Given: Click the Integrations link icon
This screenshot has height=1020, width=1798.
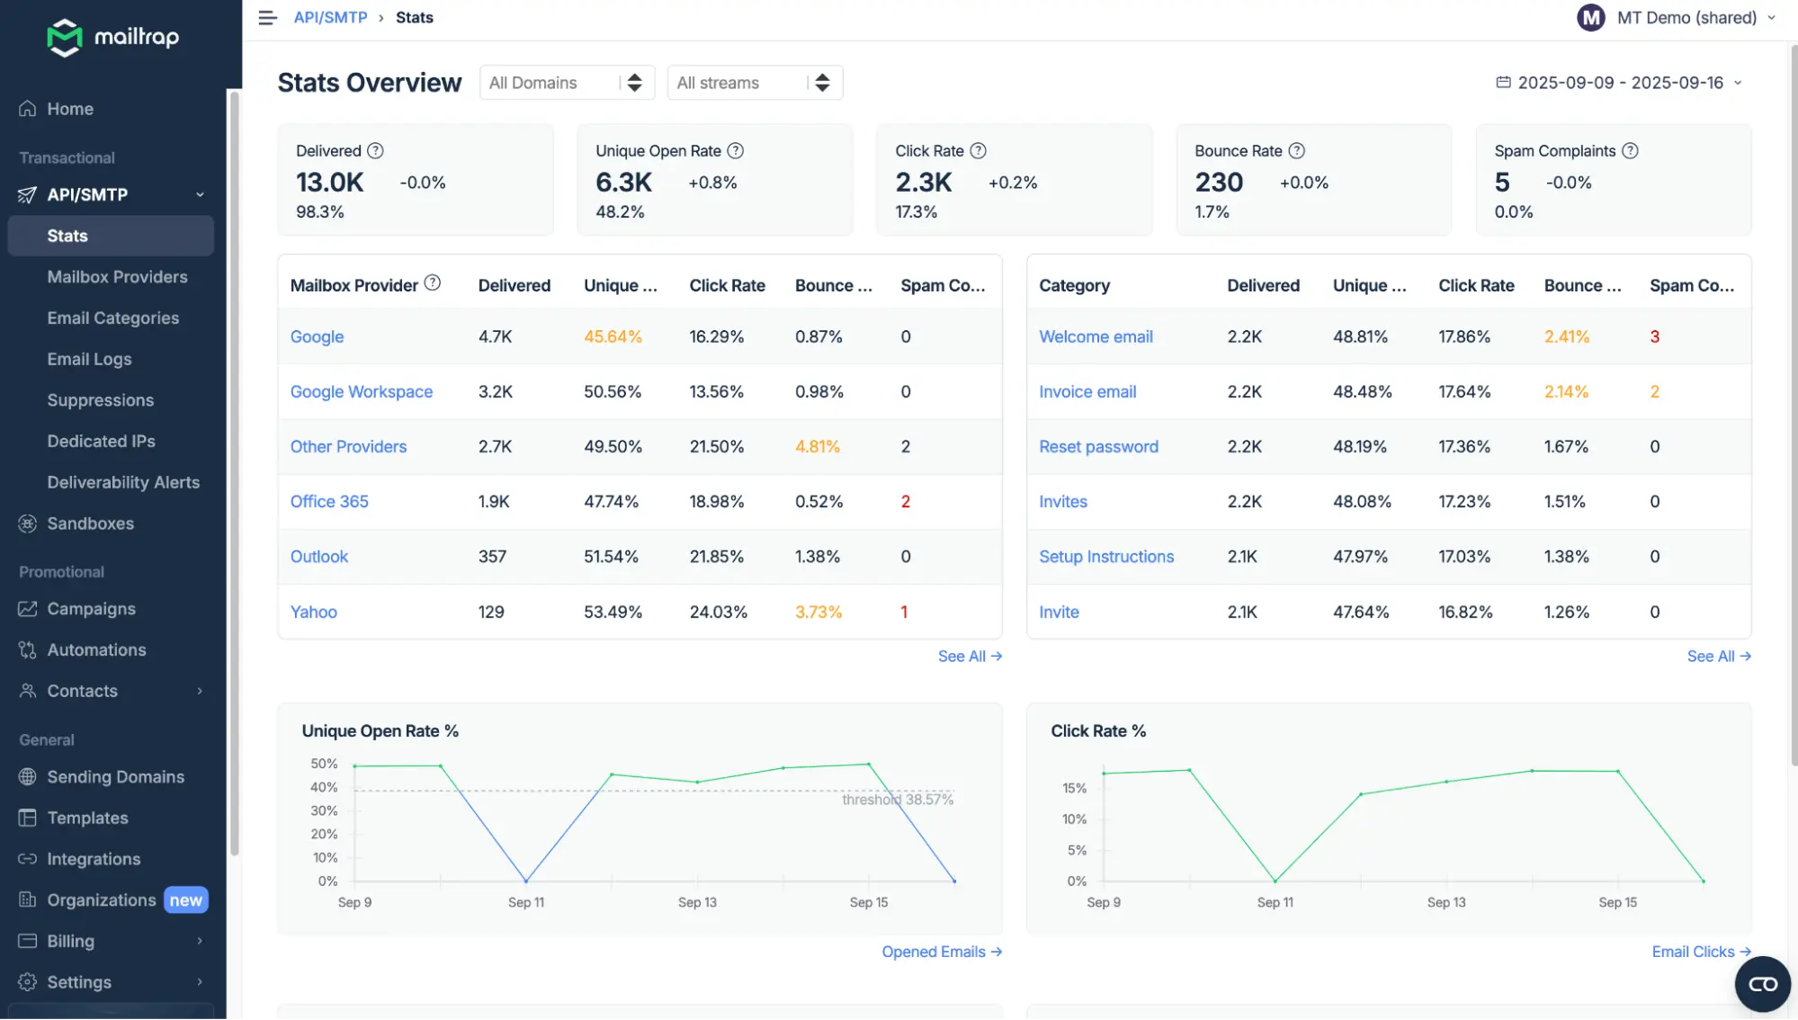Looking at the screenshot, I should click(27, 859).
